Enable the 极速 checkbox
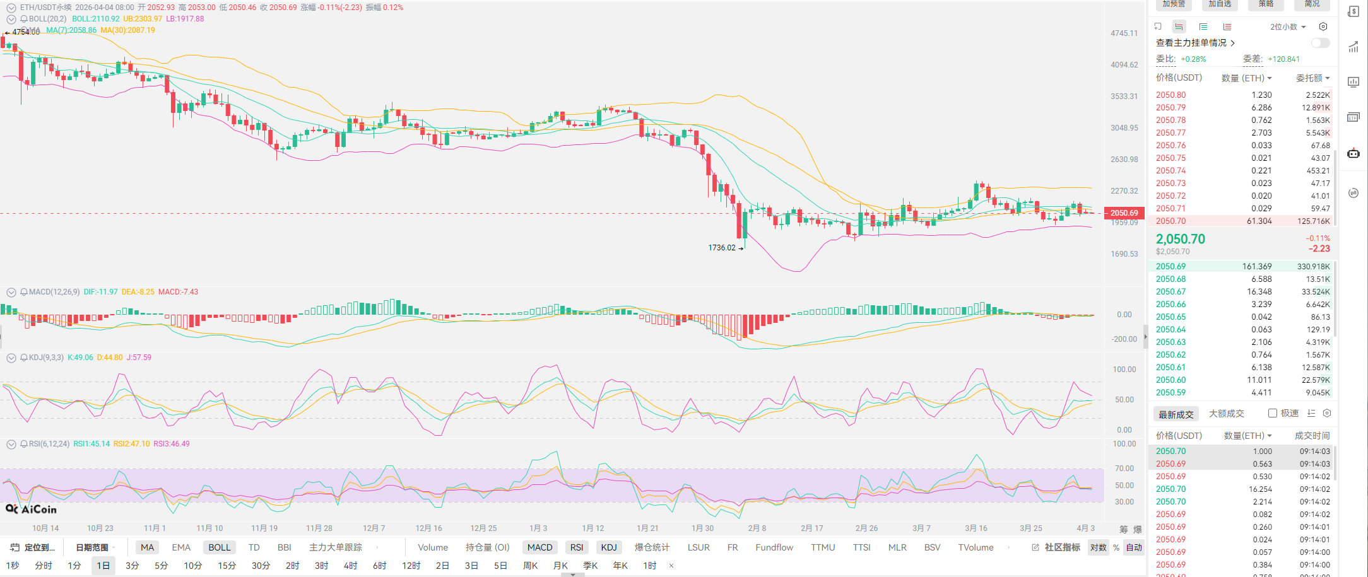Image resolution: width=1368 pixels, height=577 pixels. pyautogui.click(x=1273, y=414)
